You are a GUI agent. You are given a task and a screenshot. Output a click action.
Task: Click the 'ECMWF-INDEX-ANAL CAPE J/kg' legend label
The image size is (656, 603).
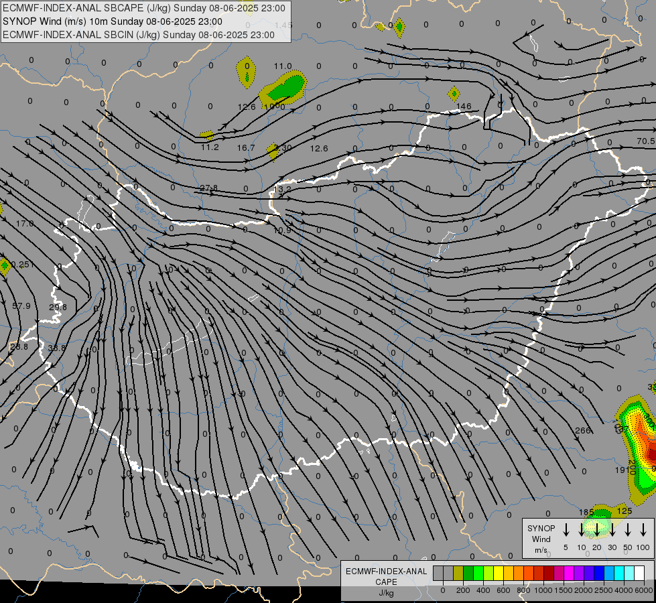[386, 582]
